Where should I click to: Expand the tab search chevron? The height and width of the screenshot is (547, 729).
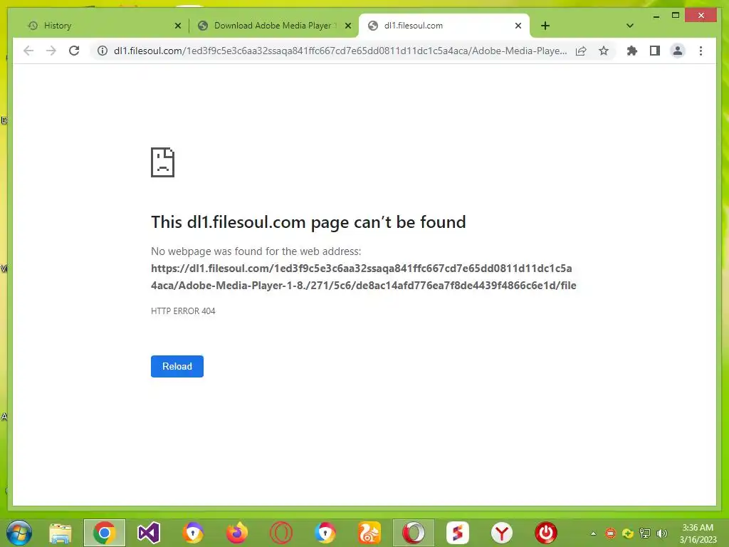point(629,26)
